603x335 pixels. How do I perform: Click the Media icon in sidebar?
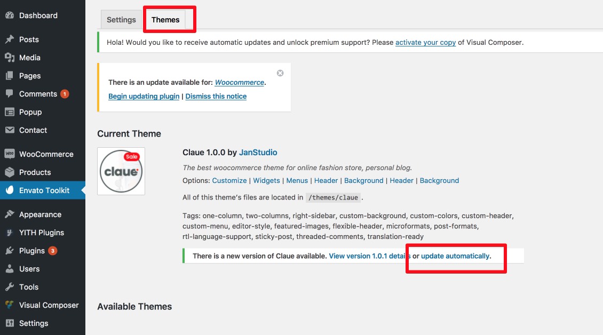(10, 57)
